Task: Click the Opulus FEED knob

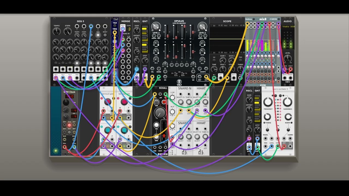Action: [x=156, y=51]
